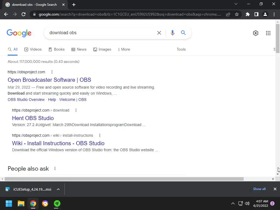
Task: Open Open Broadcaster Software | OBS link
Action: [x=49, y=80]
